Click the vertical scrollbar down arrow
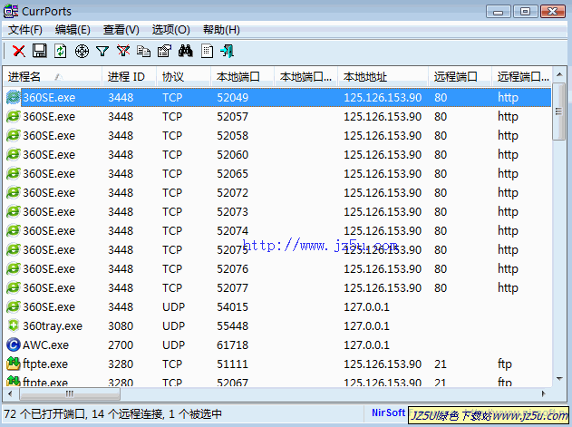The width and height of the screenshot is (572, 427). coord(559,379)
